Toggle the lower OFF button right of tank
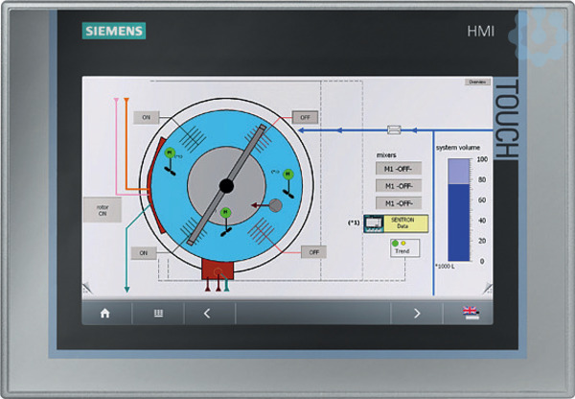 (312, 252)
